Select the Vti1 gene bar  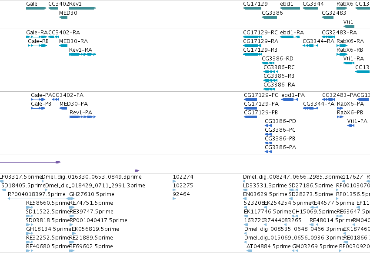pos(349,26)
